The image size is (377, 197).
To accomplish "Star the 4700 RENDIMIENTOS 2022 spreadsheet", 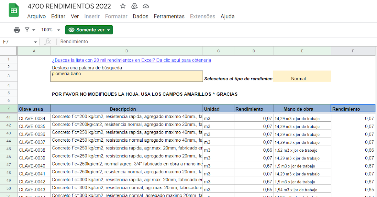I will (x=123, y=6).
